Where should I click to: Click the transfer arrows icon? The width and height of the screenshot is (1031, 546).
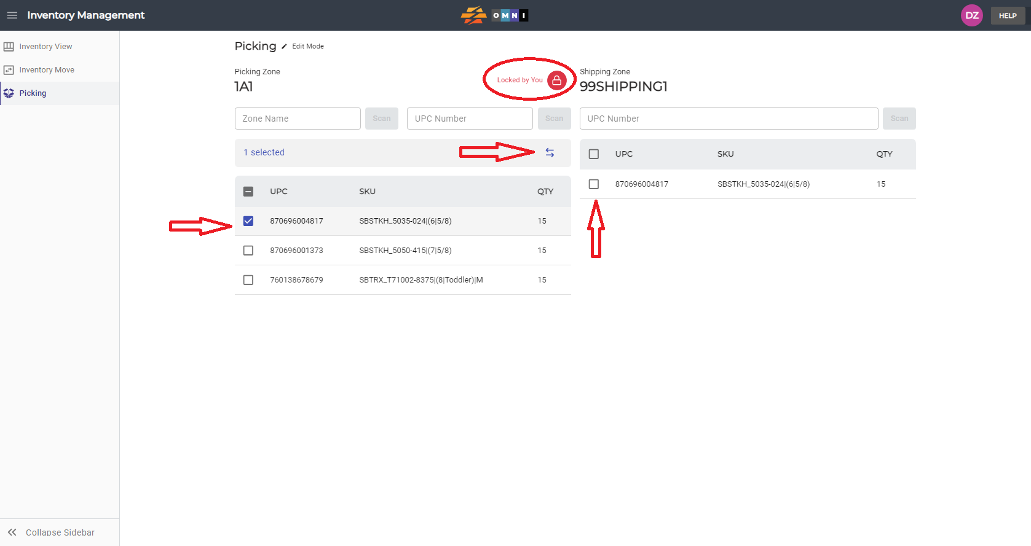550,152
